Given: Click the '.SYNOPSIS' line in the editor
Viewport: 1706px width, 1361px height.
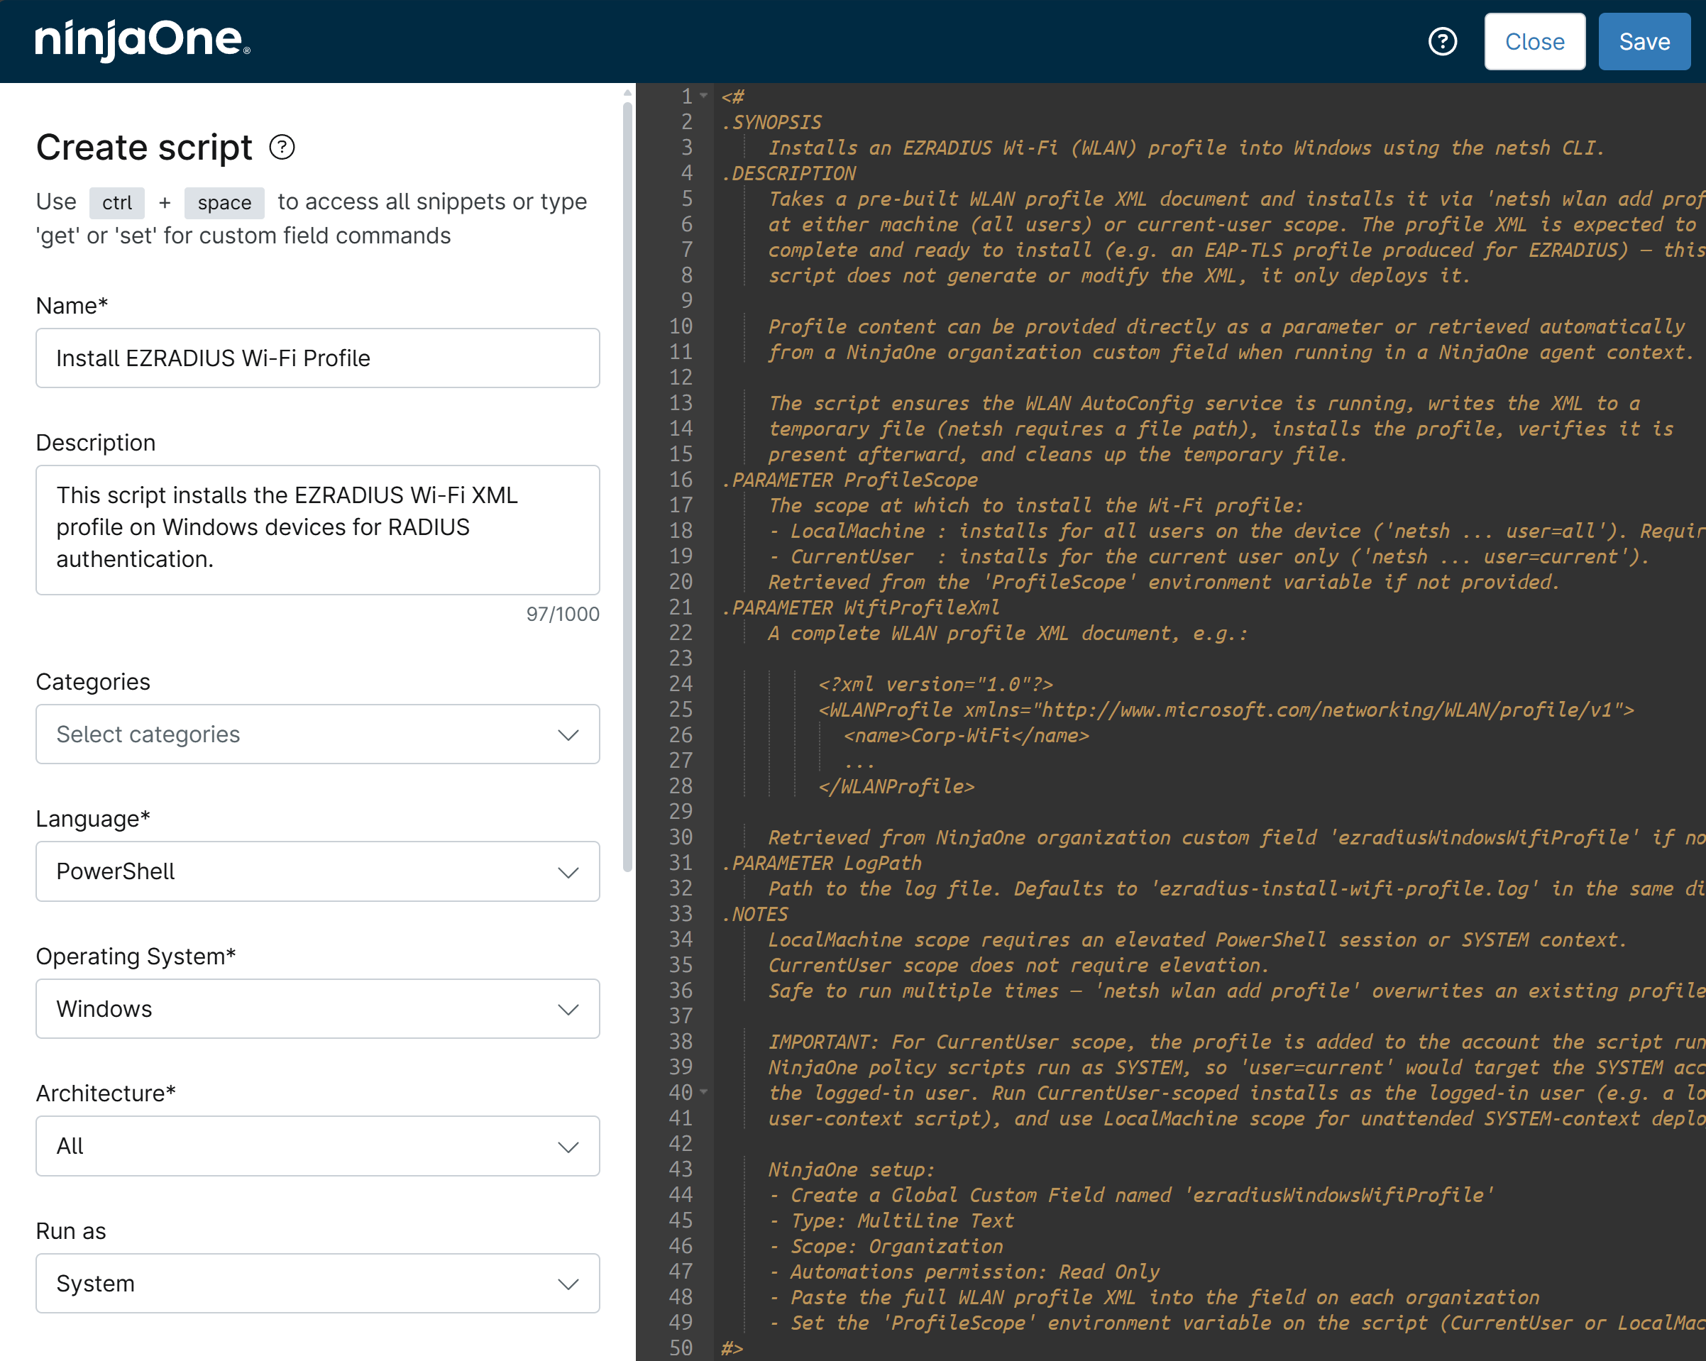Looking at the screenshot, I should pos(771,122).
